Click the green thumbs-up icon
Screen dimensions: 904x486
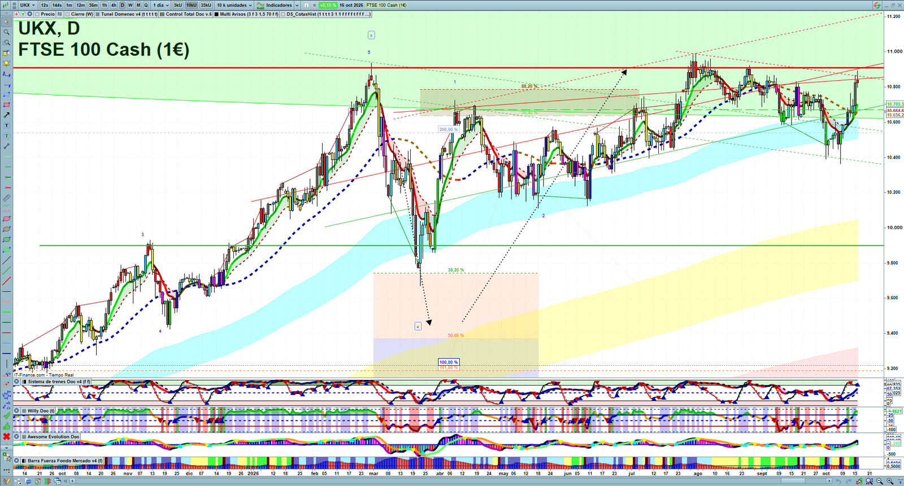pyautogui.click(x=6, y=426)
